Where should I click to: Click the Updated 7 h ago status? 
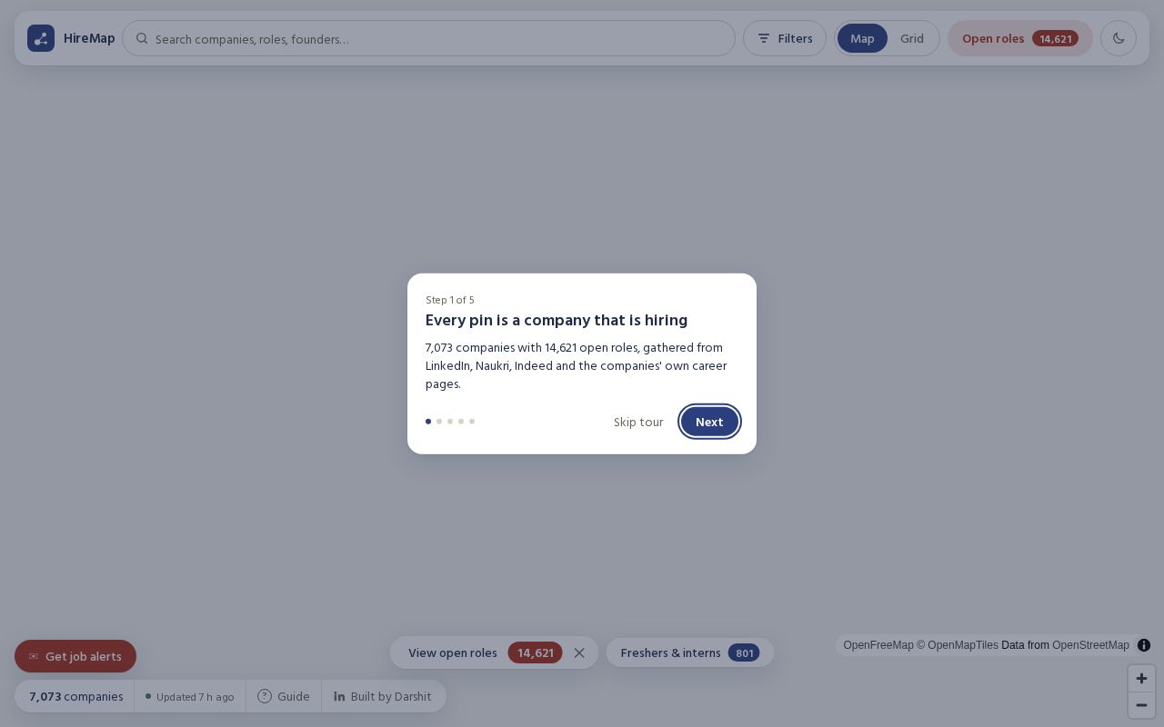pos(190,696)
